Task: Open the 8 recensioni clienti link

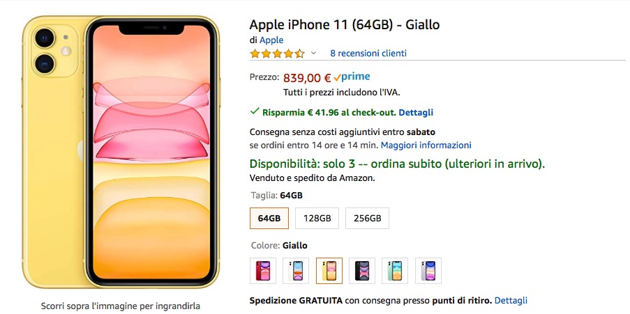Action: [x=368, y=54]
